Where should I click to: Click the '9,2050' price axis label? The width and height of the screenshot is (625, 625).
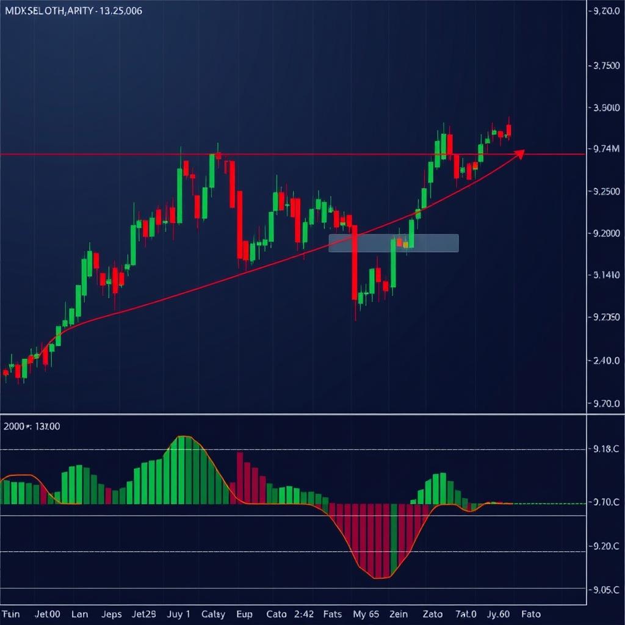point(607,317)
